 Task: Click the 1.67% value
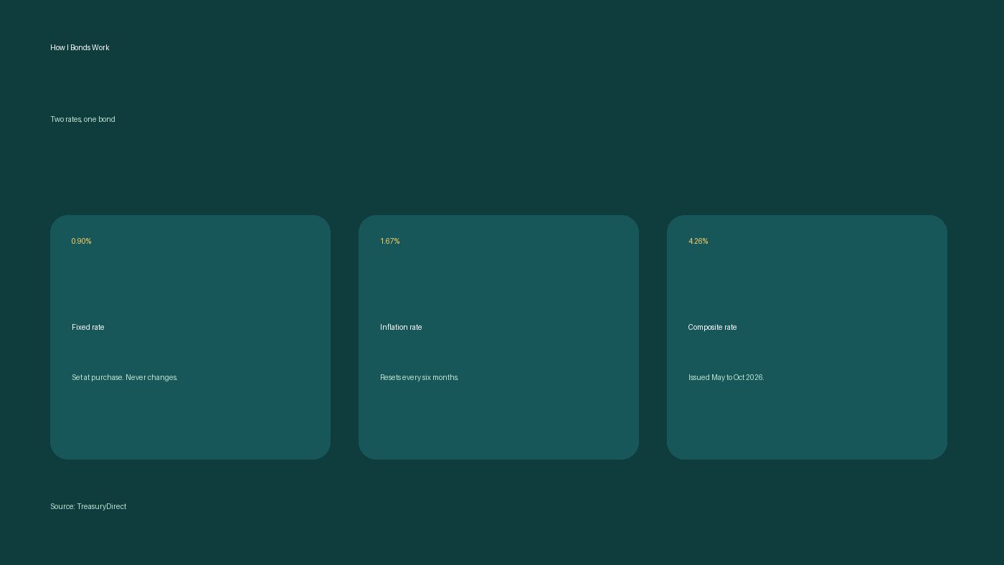(x=390, y=241)
